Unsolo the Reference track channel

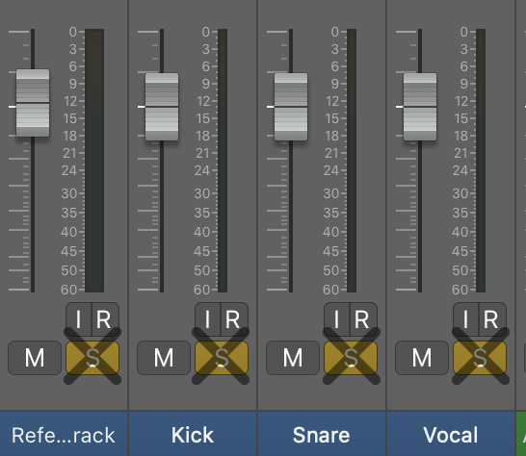[92, 358]
